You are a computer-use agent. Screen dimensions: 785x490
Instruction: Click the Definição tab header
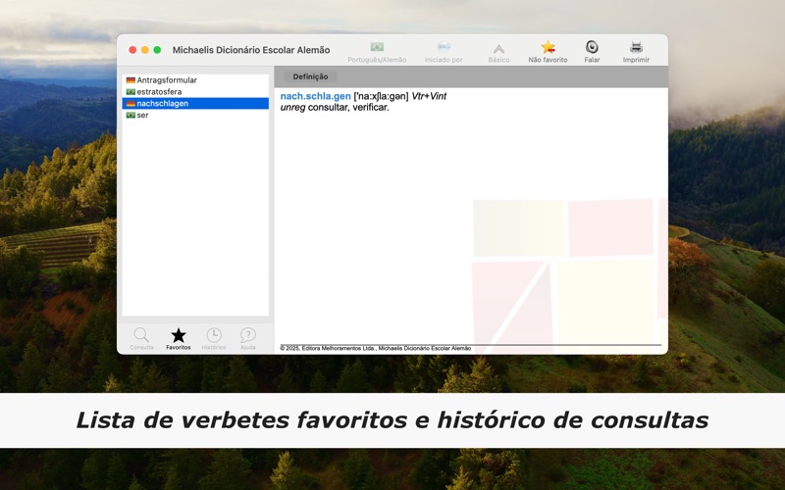click(310, 76)
